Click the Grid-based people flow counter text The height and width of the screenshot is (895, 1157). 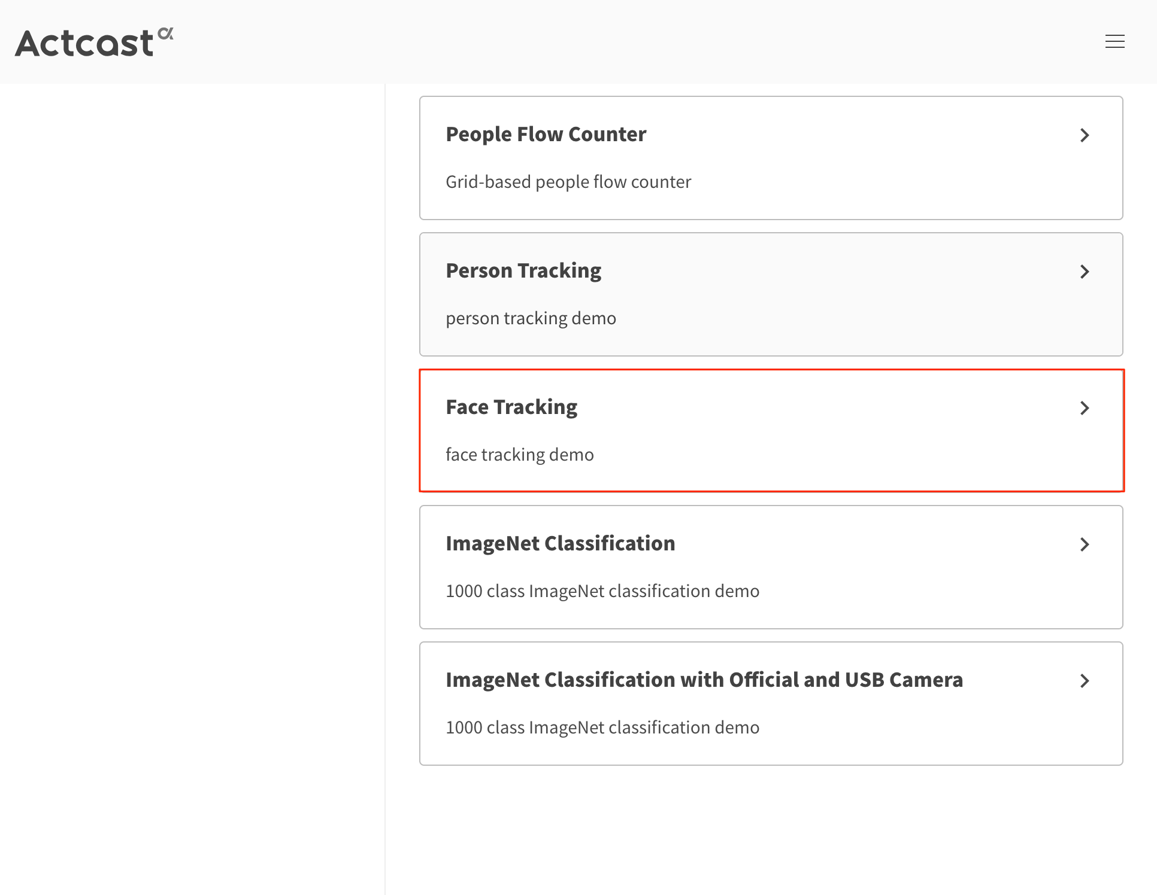point(568,181)
